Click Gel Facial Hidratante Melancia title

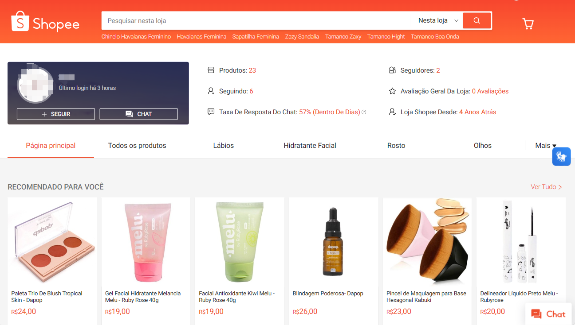pos(143,297)
